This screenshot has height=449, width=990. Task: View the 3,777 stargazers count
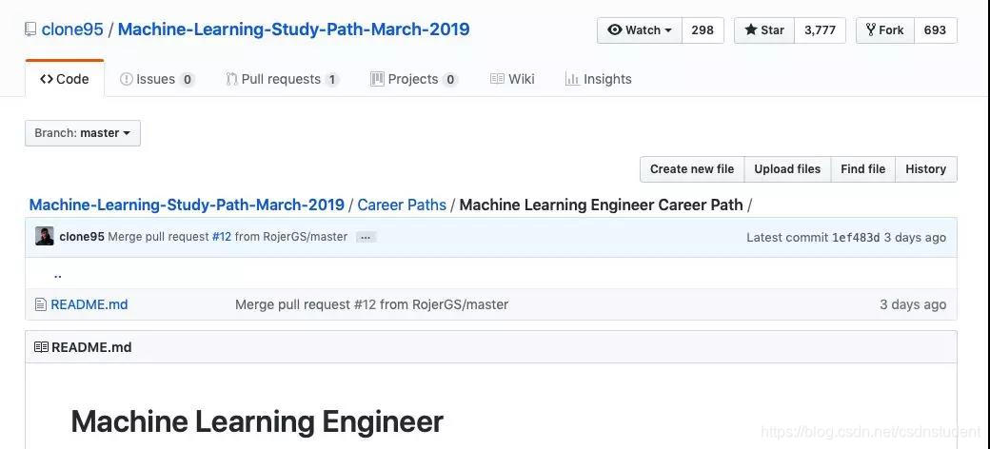tap(821, 30)
